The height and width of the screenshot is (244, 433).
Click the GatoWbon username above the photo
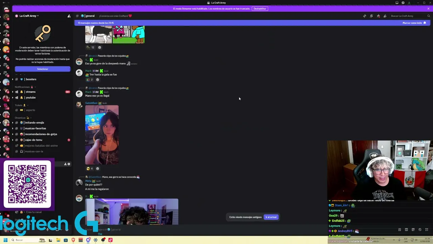[x=91, y=103]
